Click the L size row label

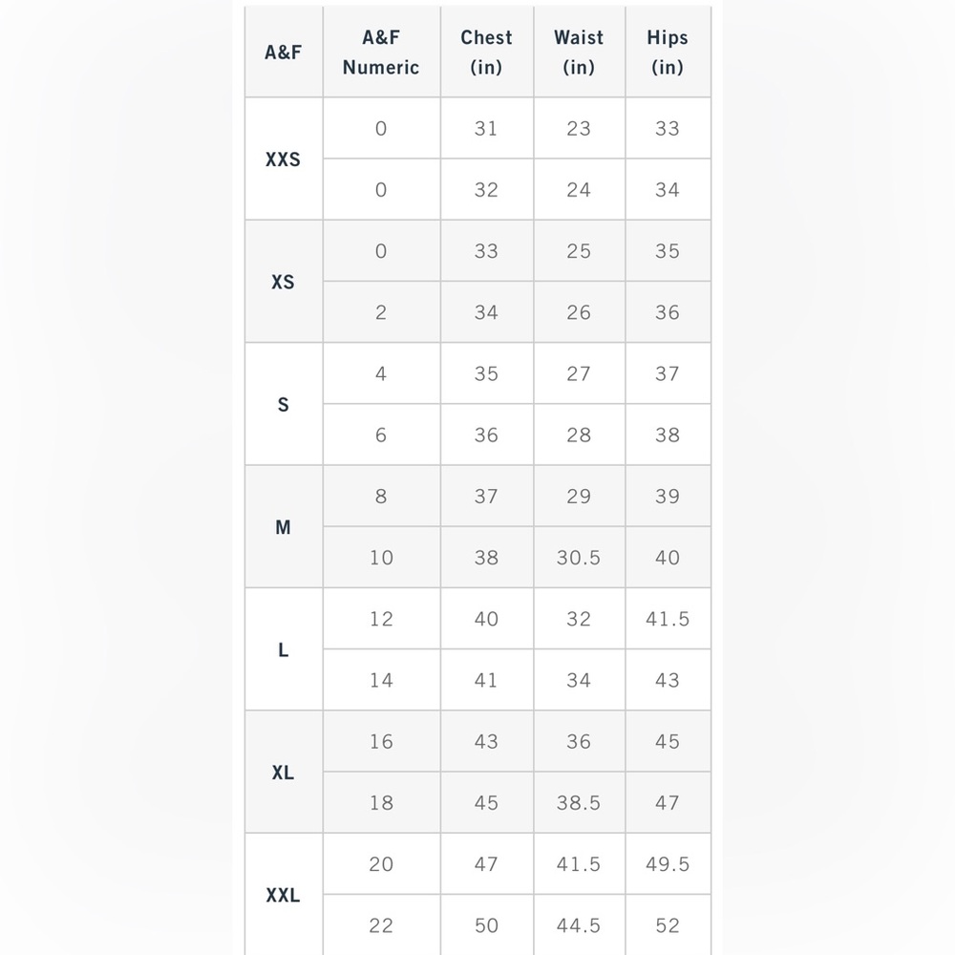(x=283, y=650)
